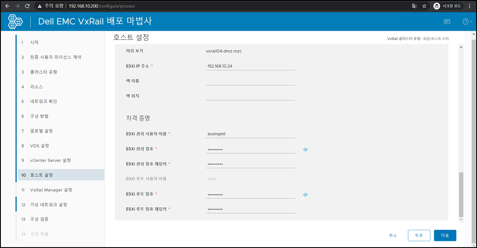The image size is (477, 248).
Task: Click the ESXi 루트 암호 재입력 field
Action: [x=250, y=209]
